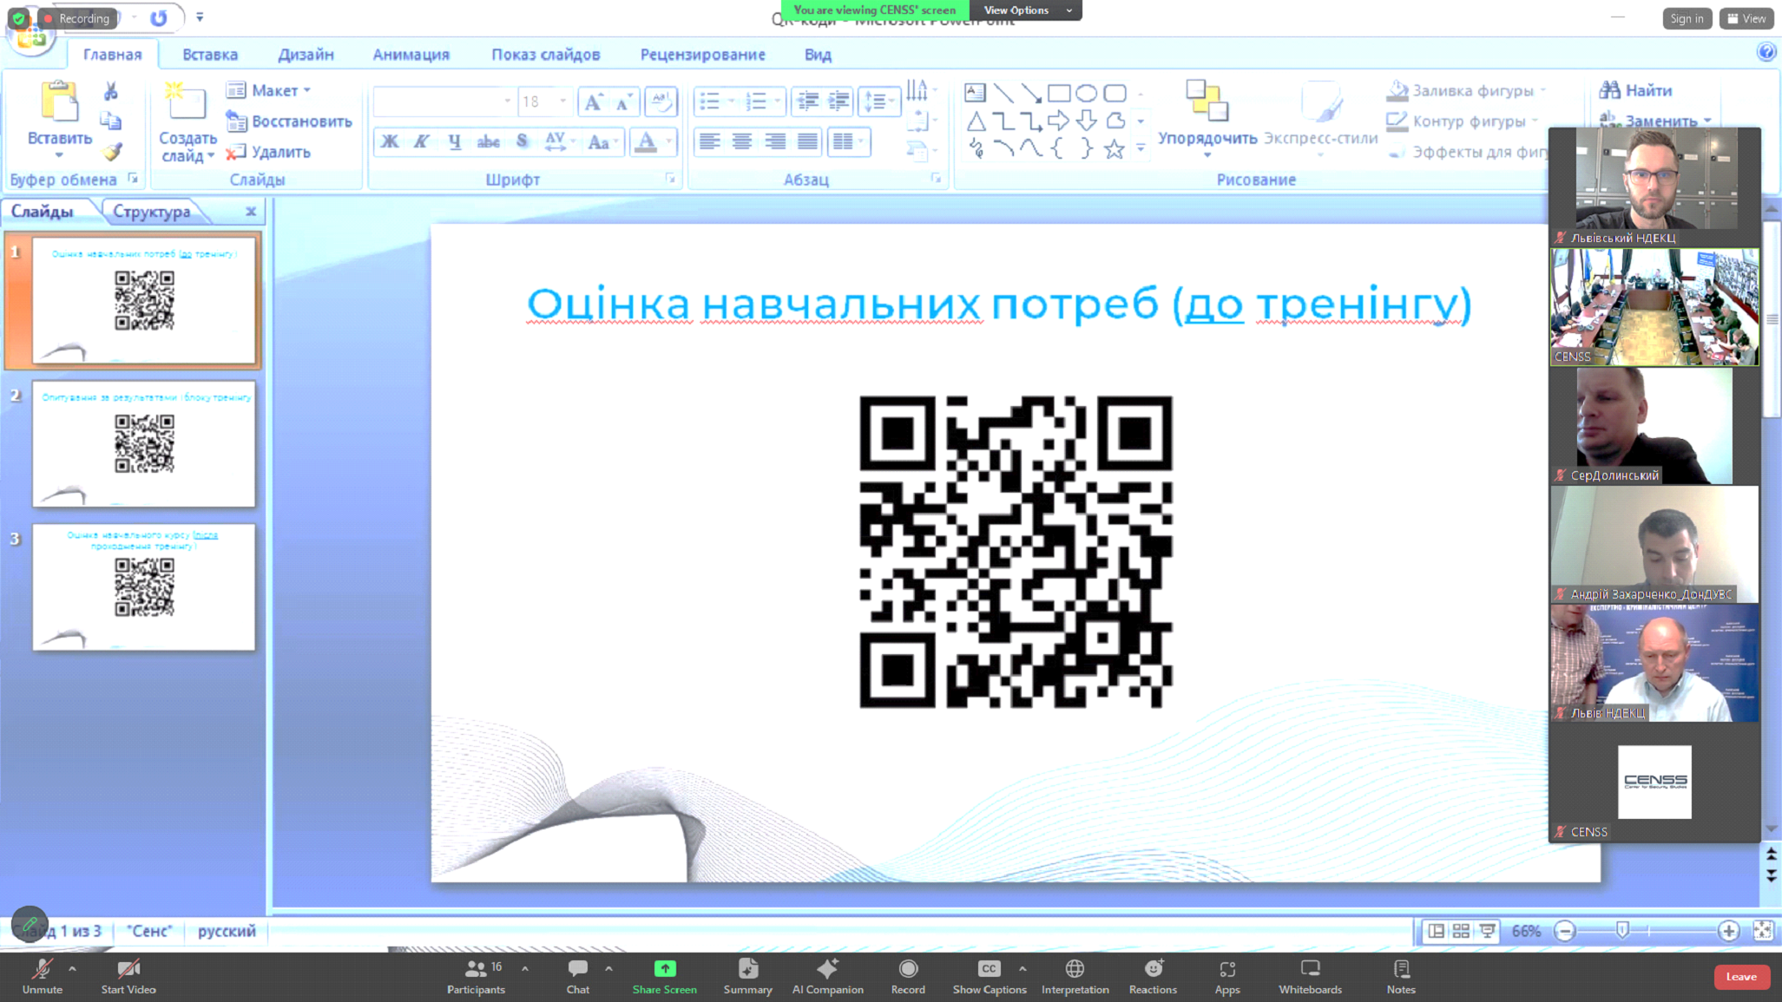
Task: Open Whiteboards
Action: [1310, 976]
